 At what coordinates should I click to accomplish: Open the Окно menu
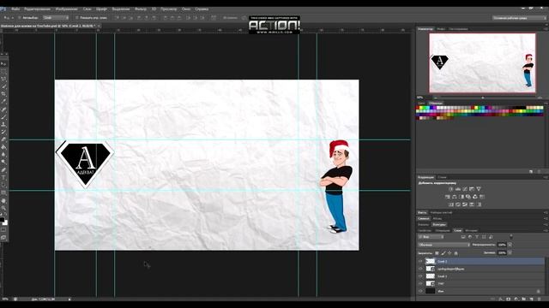pos(186,9)
